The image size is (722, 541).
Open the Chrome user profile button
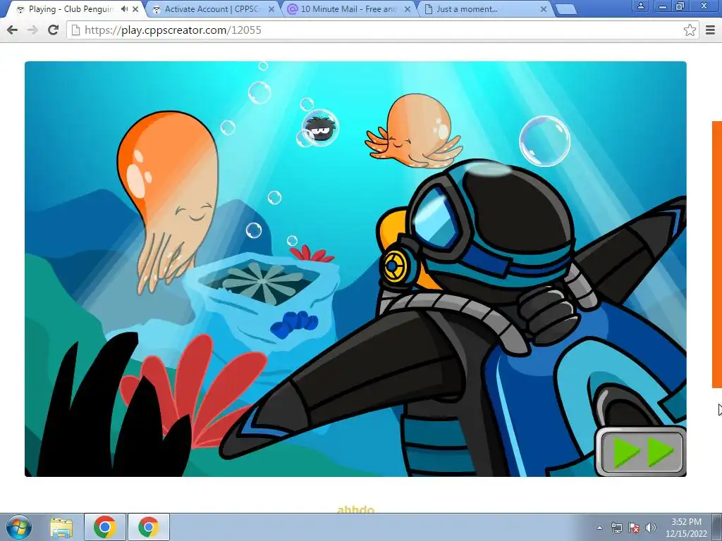[640, 6]
